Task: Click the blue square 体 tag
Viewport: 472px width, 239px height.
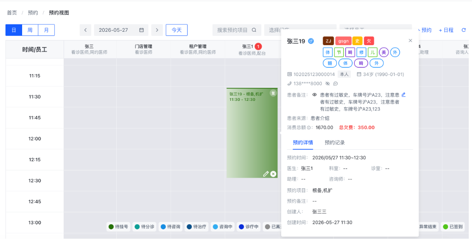Action: [328, 52]
